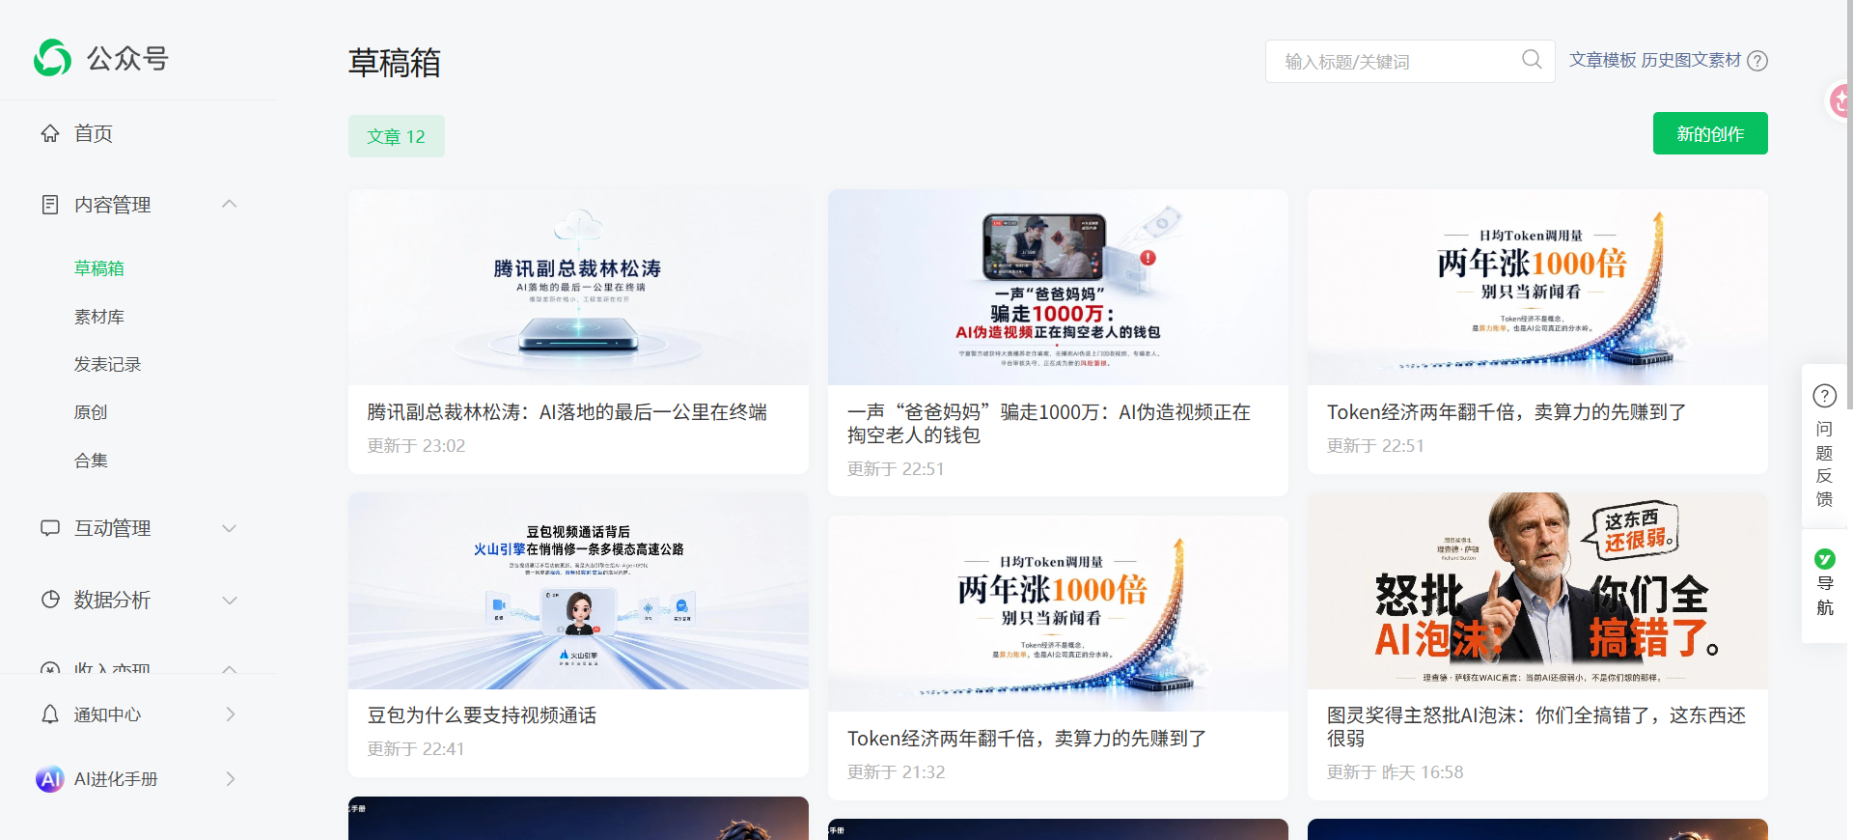This screenshot has height=840, width=1853.
Task: Click the 新的创作 button
Action: pyautogui.click(x=1710, y=133)
